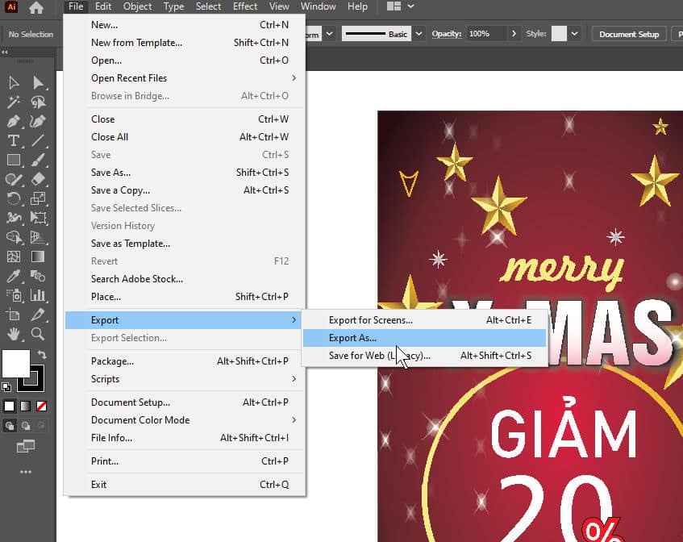
Task: Choose the Zoom tool
Action: pos(37,334)
